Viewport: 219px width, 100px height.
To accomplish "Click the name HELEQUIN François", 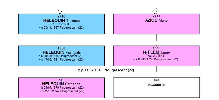I will 62,52.
